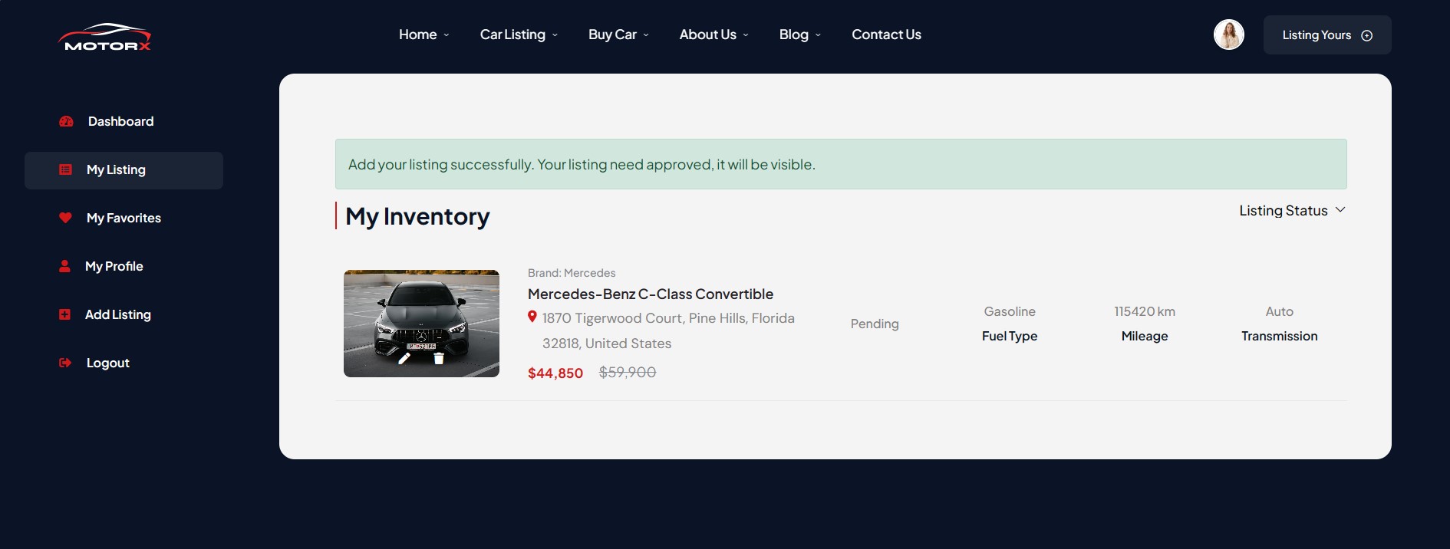Click the Listing Yours button

[1327, 35]
